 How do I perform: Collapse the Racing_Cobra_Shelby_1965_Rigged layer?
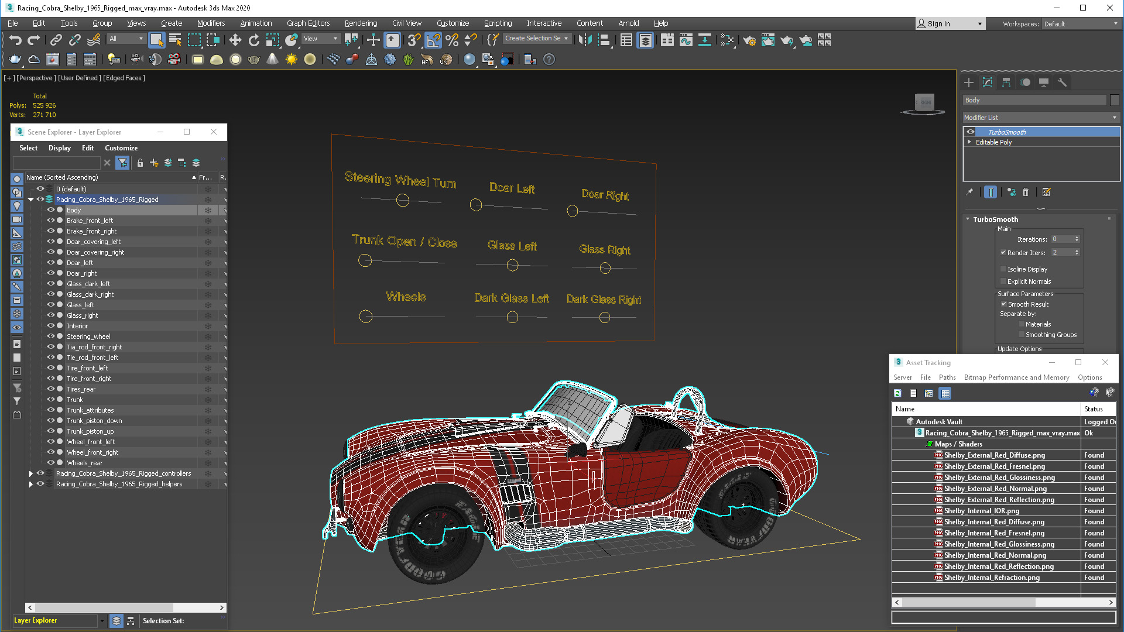pyautogui.click(x=31, y=200)
